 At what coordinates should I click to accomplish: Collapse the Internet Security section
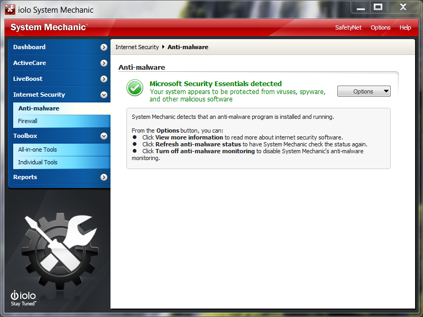tap(104, 95)
